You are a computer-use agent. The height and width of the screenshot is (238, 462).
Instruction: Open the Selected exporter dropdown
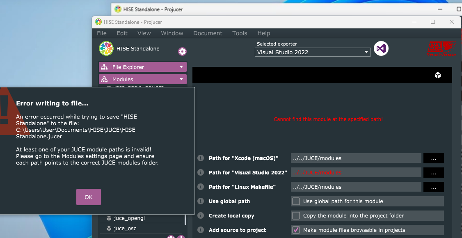312,52
